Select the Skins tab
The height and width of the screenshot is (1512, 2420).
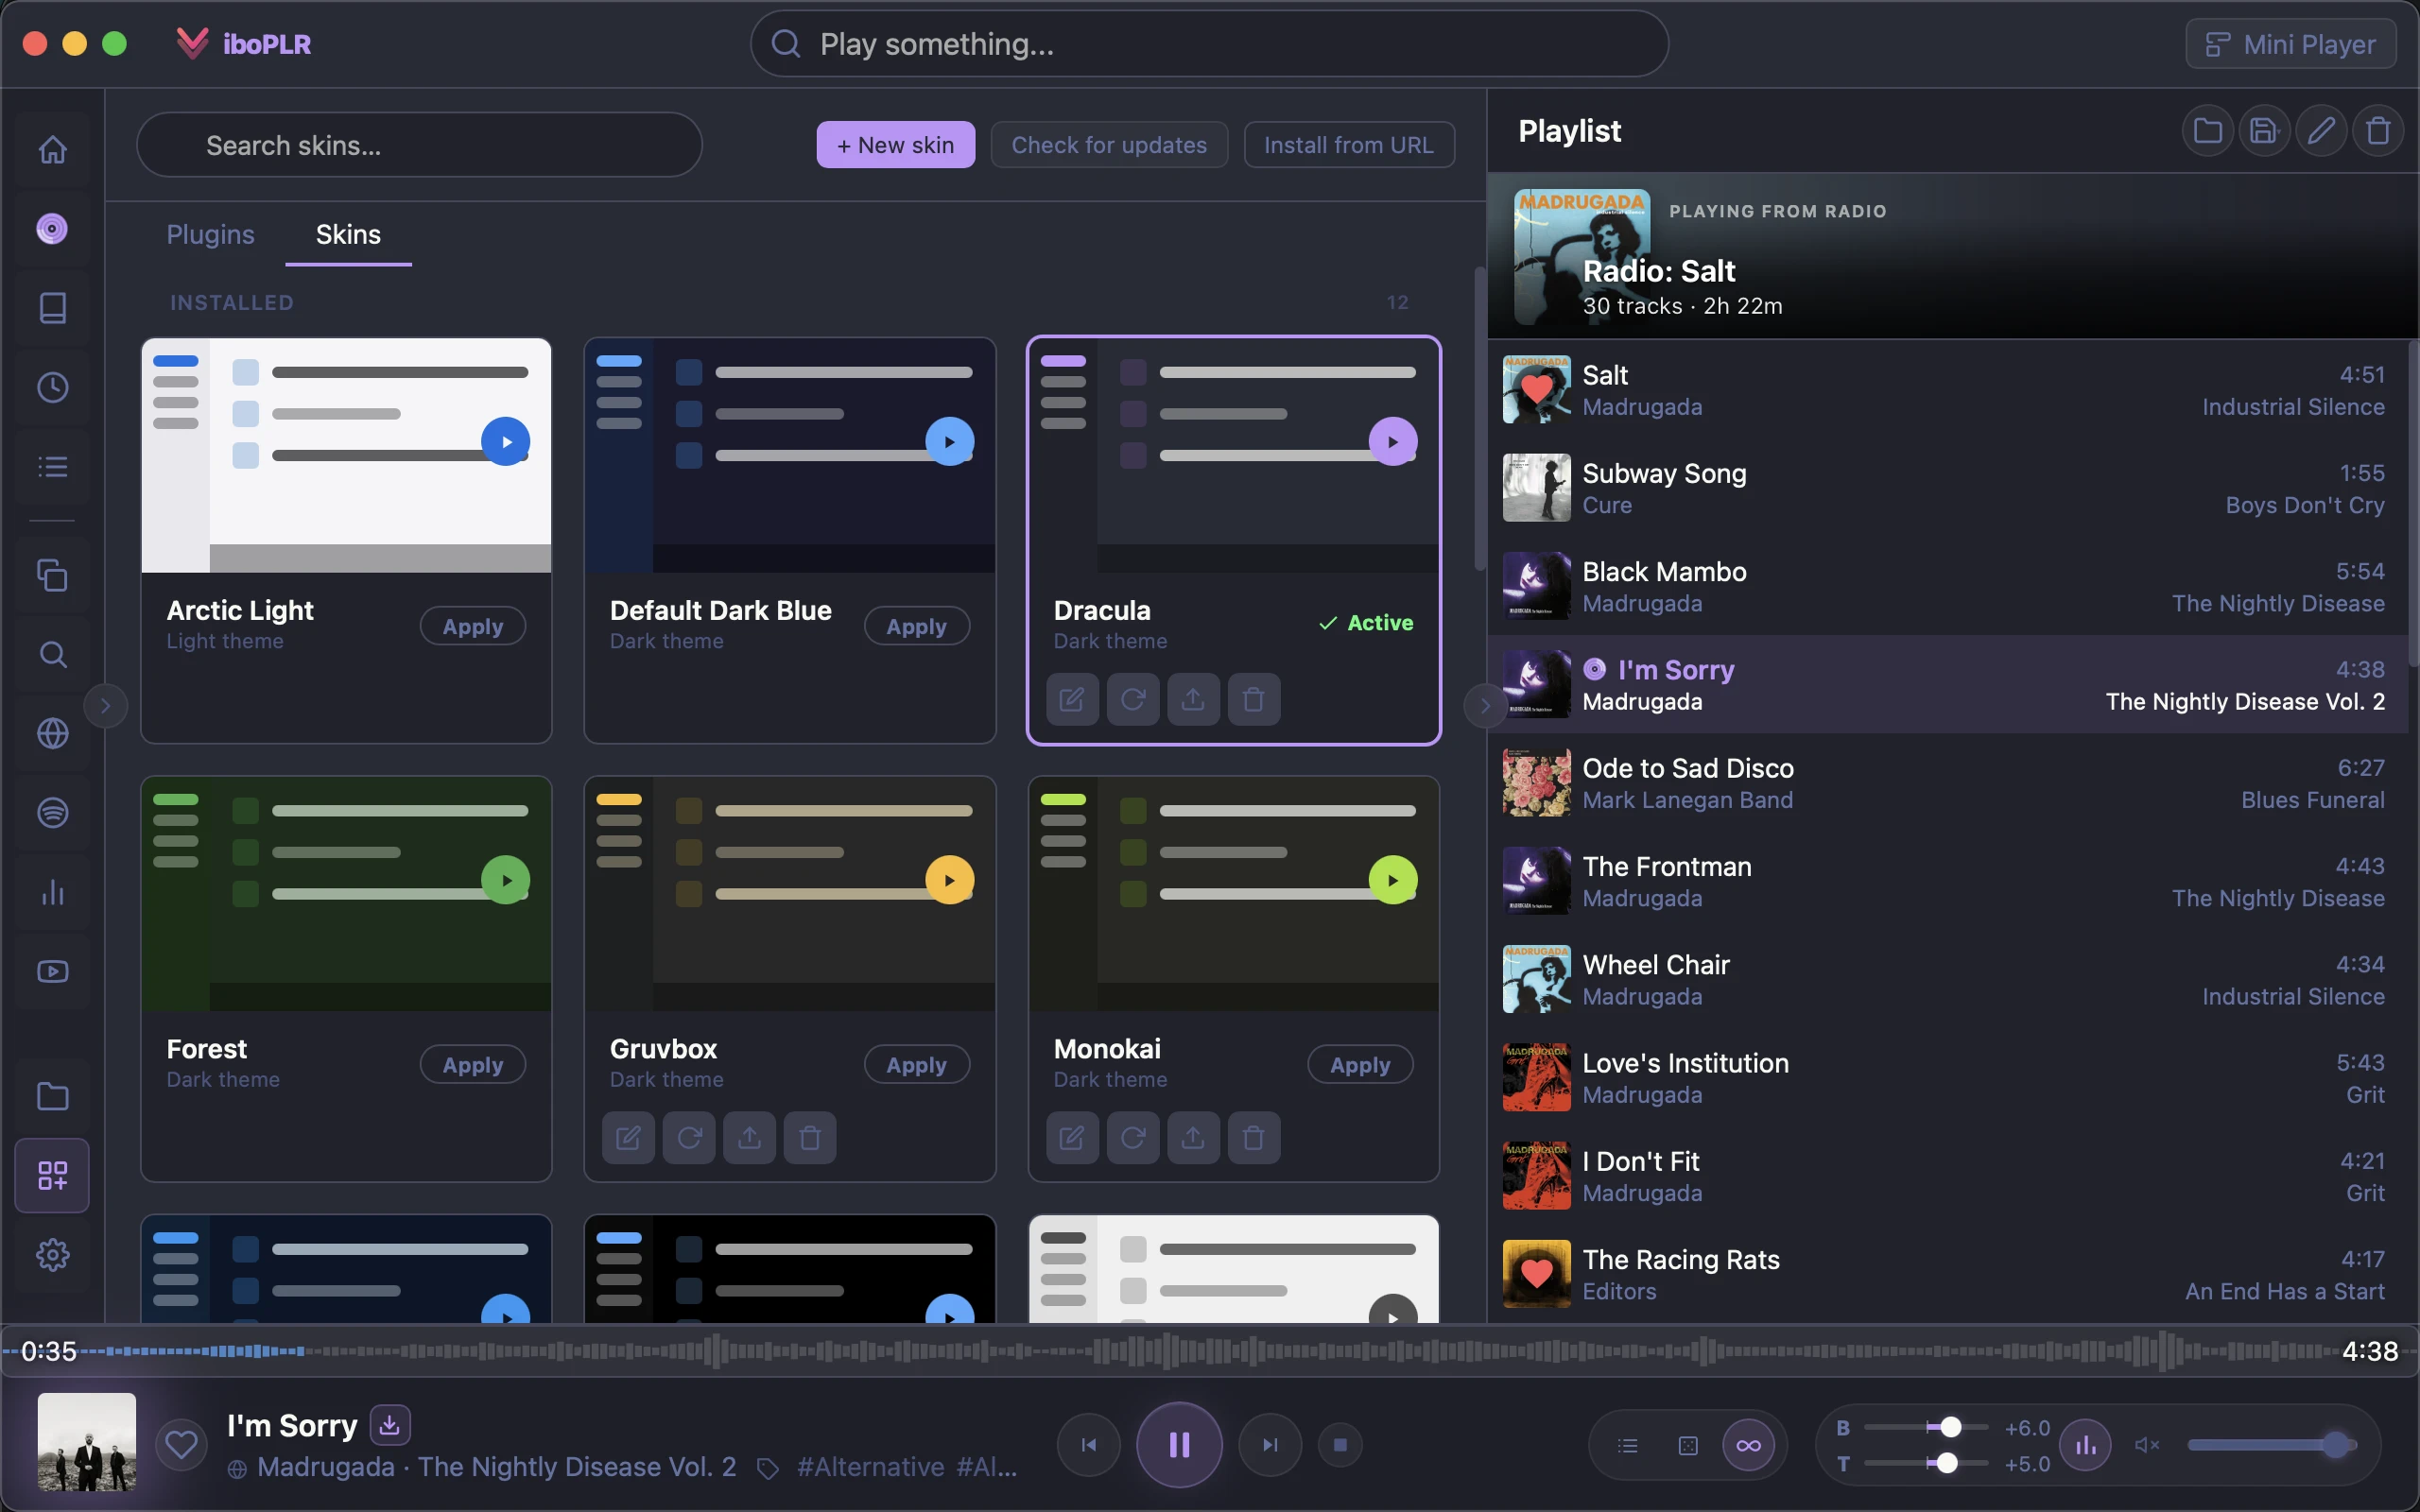coord(348,234)
